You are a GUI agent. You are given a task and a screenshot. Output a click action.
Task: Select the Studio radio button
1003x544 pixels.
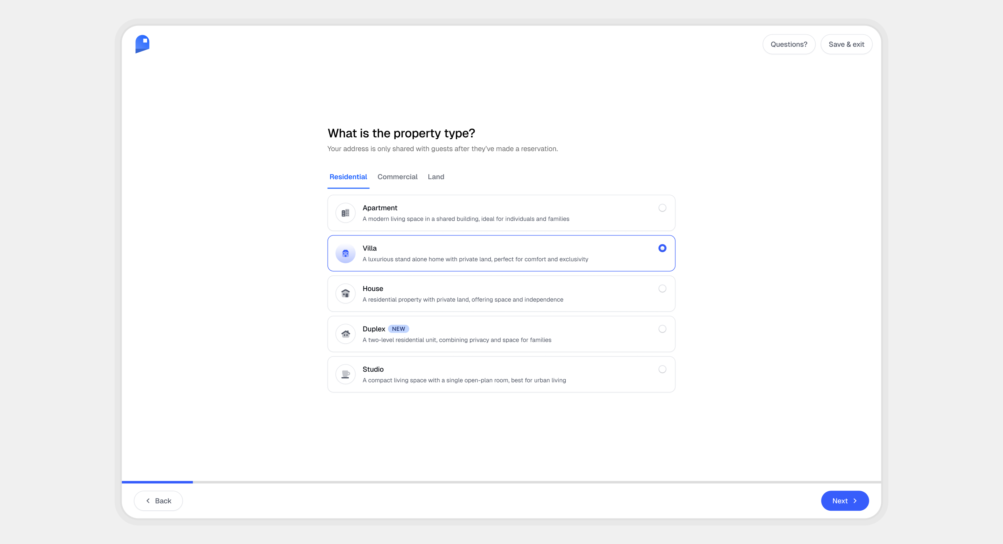click(662, 369)
